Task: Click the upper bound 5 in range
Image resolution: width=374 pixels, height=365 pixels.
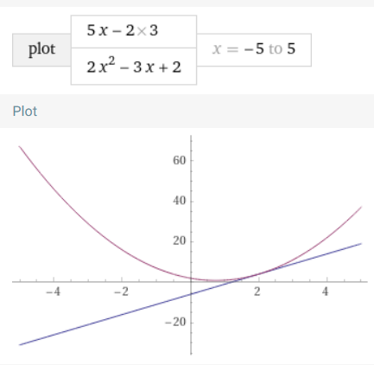Action: pos(291,48)
